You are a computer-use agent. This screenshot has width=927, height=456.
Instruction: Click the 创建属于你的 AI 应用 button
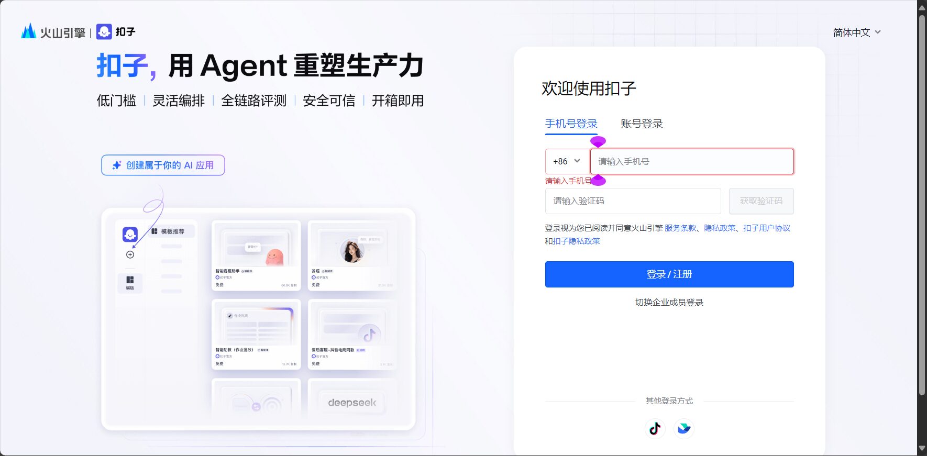coord(163,165)
